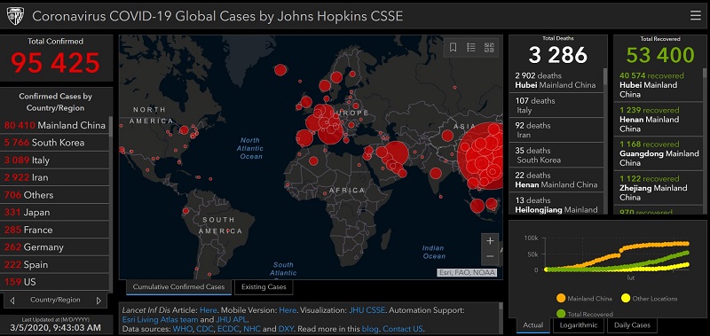Open the hamburger menu in the header
The image size is (710, 336).
pyautogui.click(x=695, y=16)
